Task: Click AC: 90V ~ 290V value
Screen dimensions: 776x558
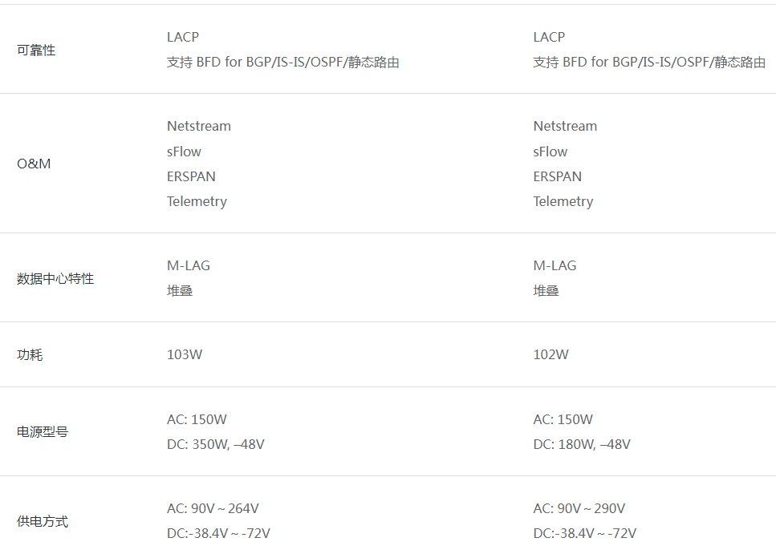Action: coord(579,508)
